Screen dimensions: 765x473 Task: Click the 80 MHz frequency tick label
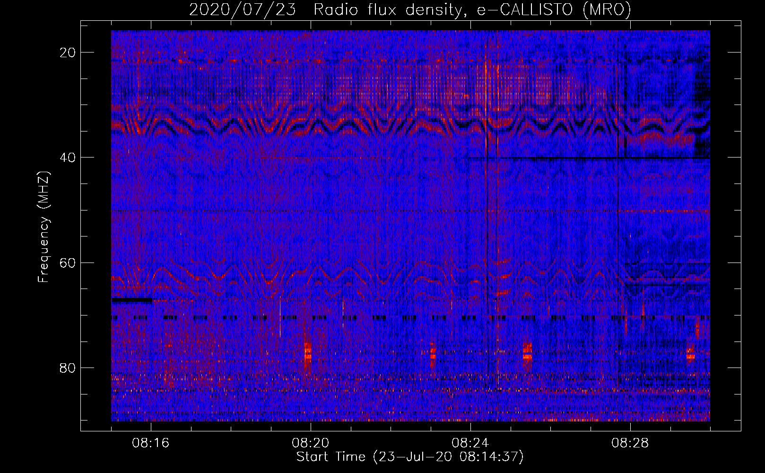[68, 368]
